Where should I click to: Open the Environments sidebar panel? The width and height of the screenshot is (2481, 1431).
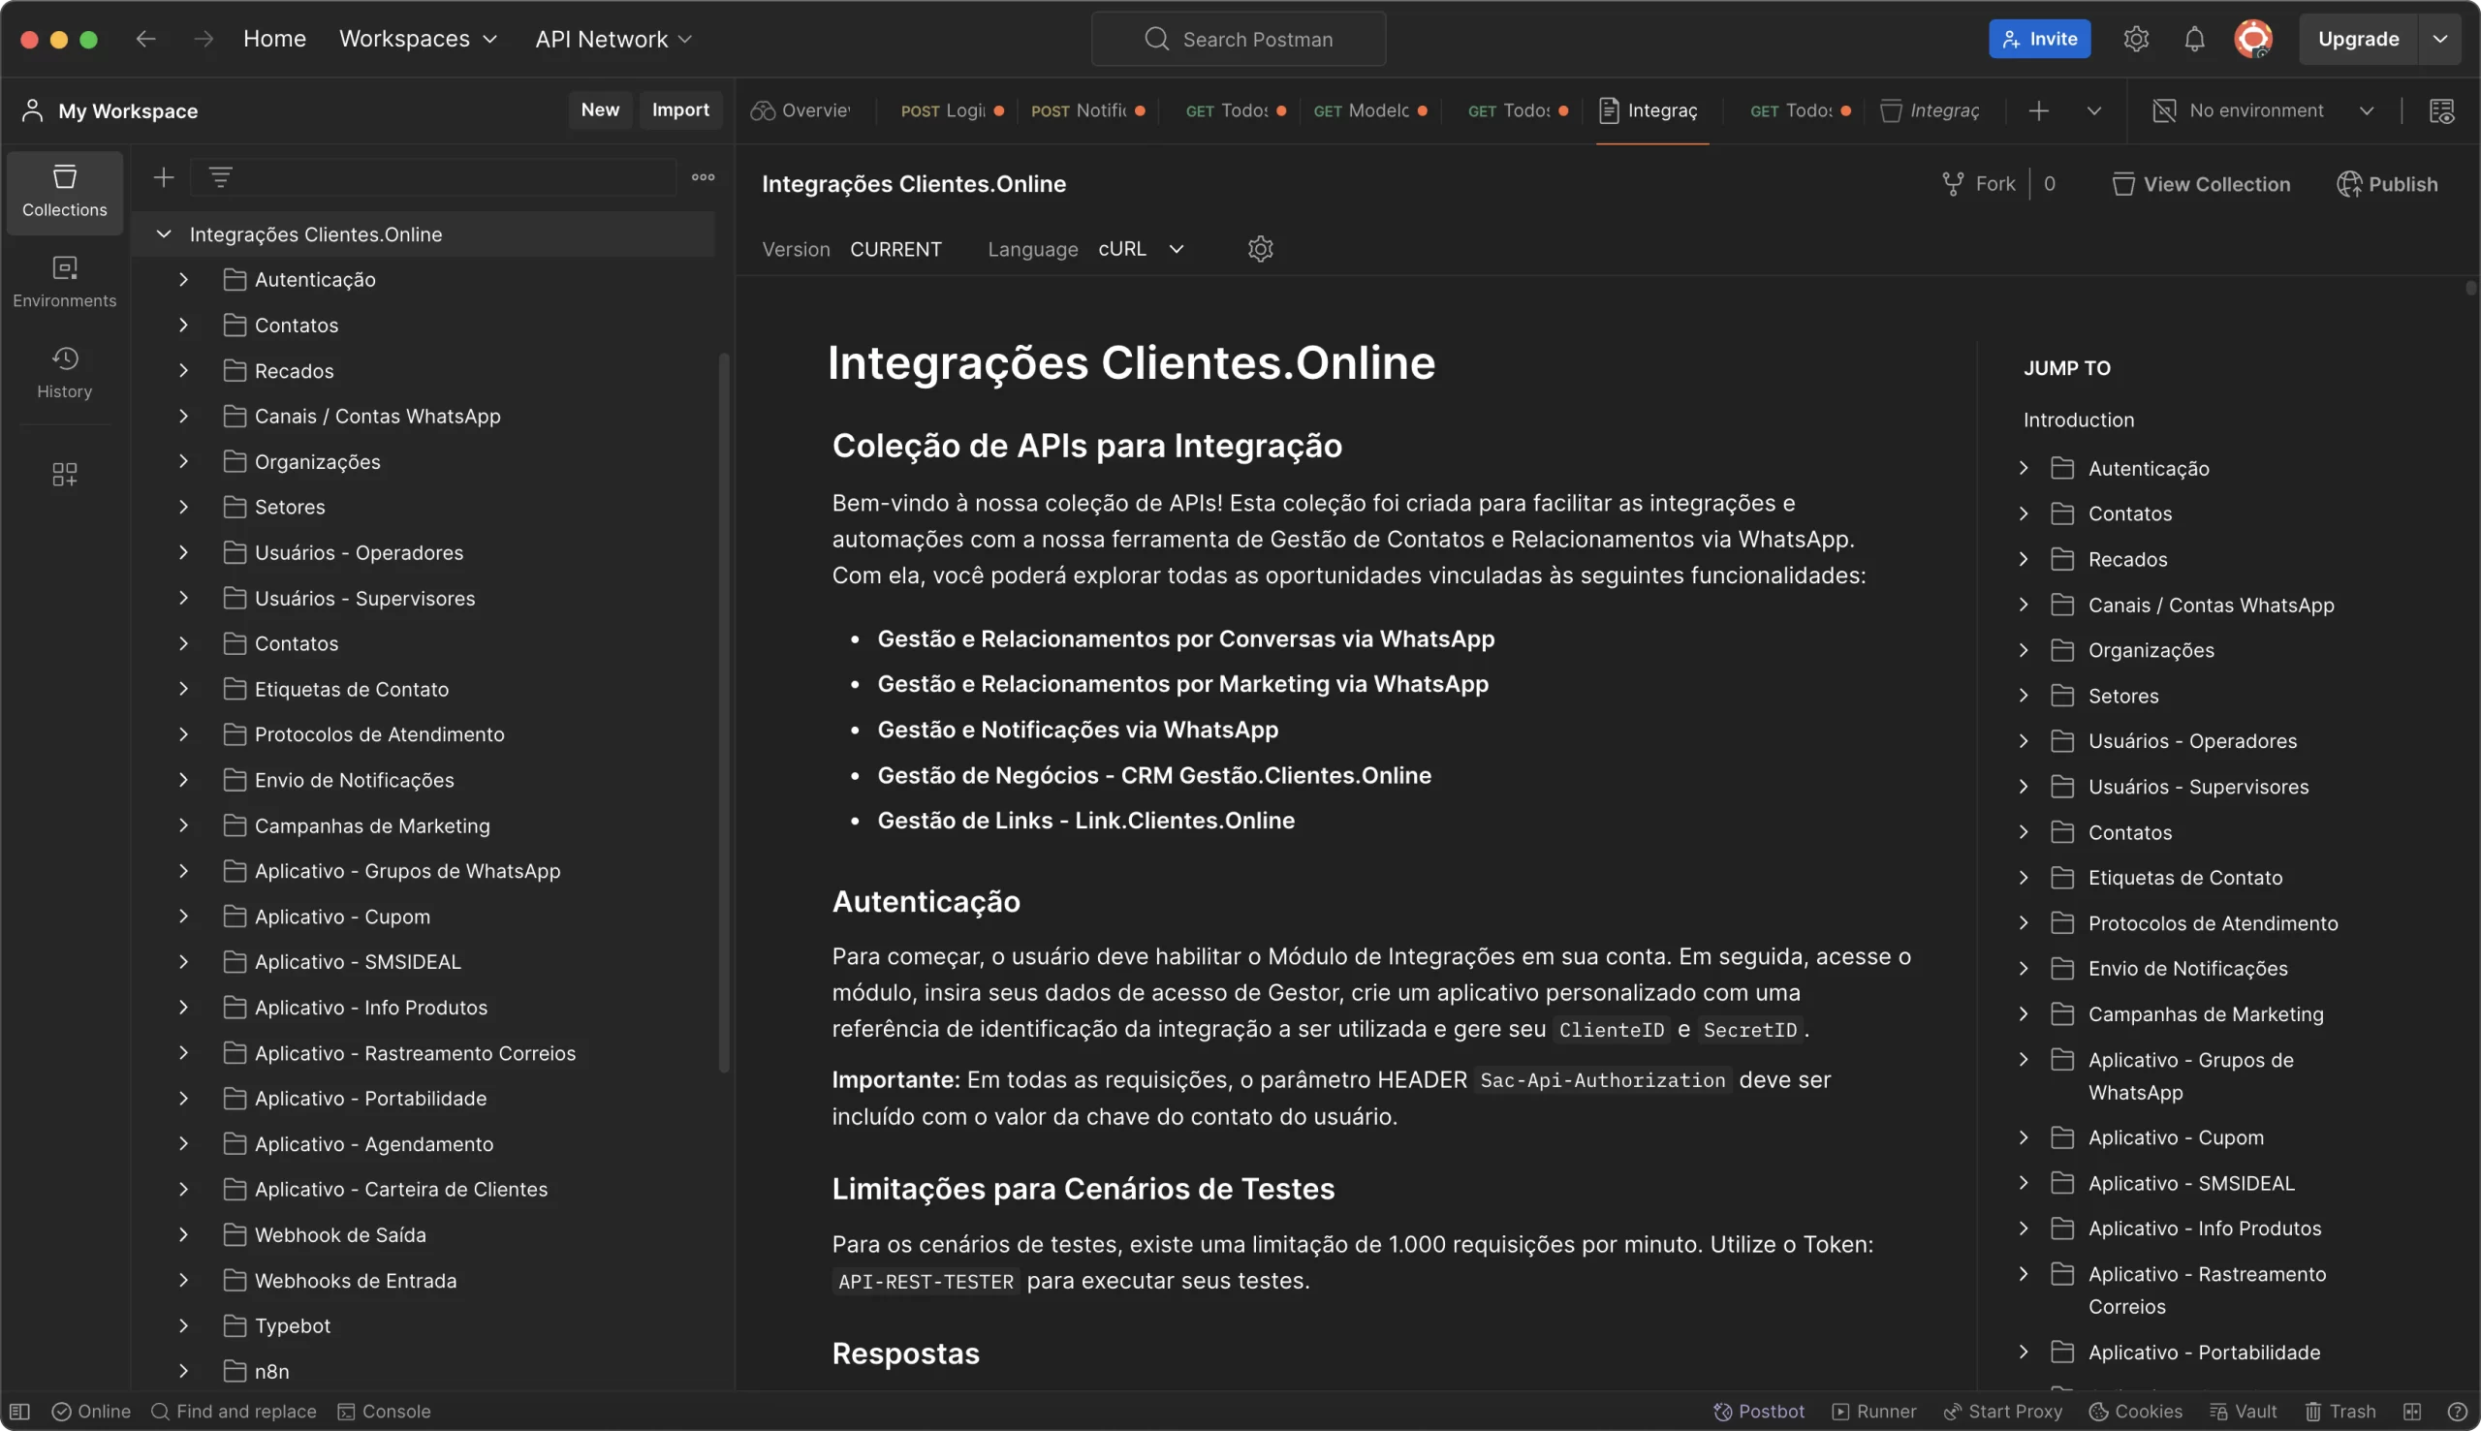64,282
